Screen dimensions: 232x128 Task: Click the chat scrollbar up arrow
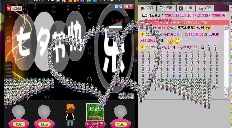point(226,27)
